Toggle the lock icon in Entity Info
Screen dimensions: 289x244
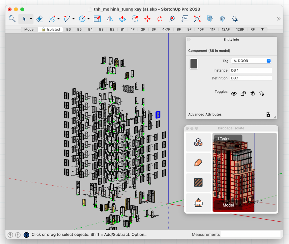243,94
